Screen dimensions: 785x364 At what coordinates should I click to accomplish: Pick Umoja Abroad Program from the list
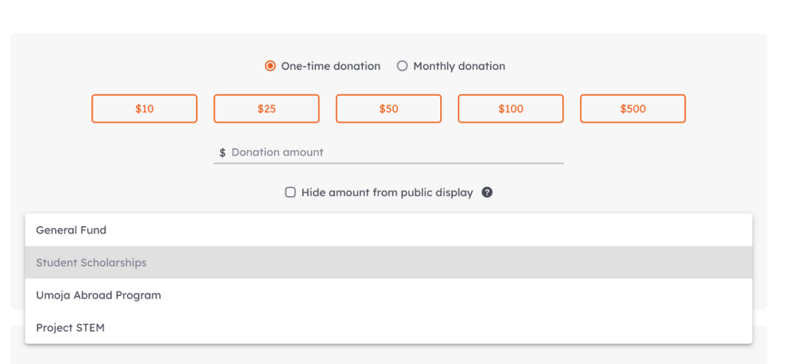(x=98, y=295)
